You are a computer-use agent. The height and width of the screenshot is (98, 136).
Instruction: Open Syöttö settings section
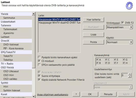point(16,83)
